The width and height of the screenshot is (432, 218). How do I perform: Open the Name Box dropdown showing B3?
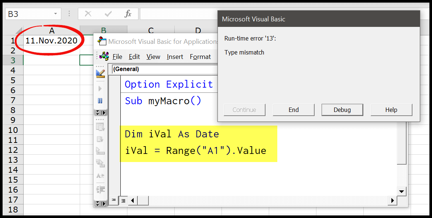tap(56, 13)
